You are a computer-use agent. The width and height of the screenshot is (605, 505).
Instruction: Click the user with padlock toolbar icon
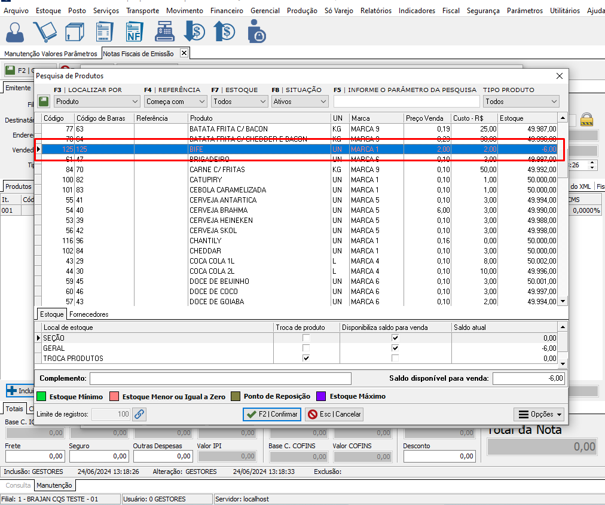tap(256, 31)
